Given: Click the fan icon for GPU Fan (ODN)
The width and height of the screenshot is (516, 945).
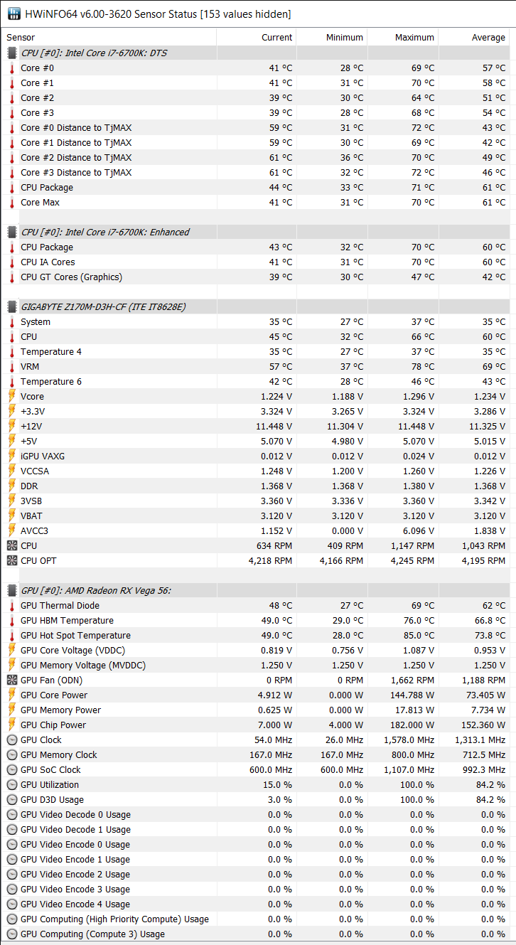Looking at the screenshot, I should pos(12,680).
